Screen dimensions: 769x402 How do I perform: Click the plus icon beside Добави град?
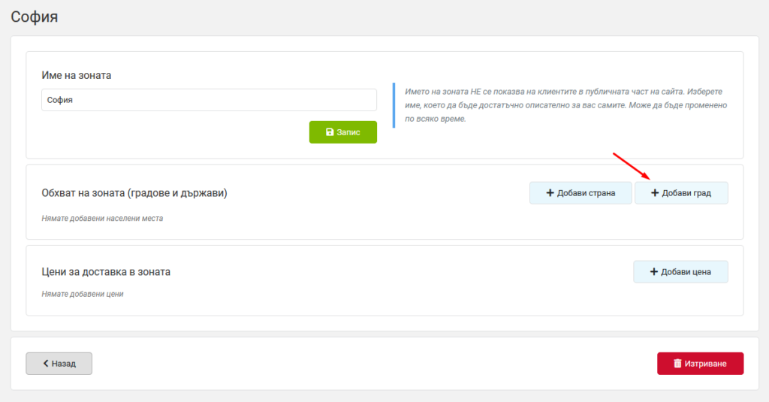pos(655,193)
